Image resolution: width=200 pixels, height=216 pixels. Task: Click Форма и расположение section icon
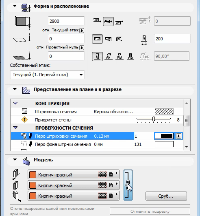(x=26, y=8)
